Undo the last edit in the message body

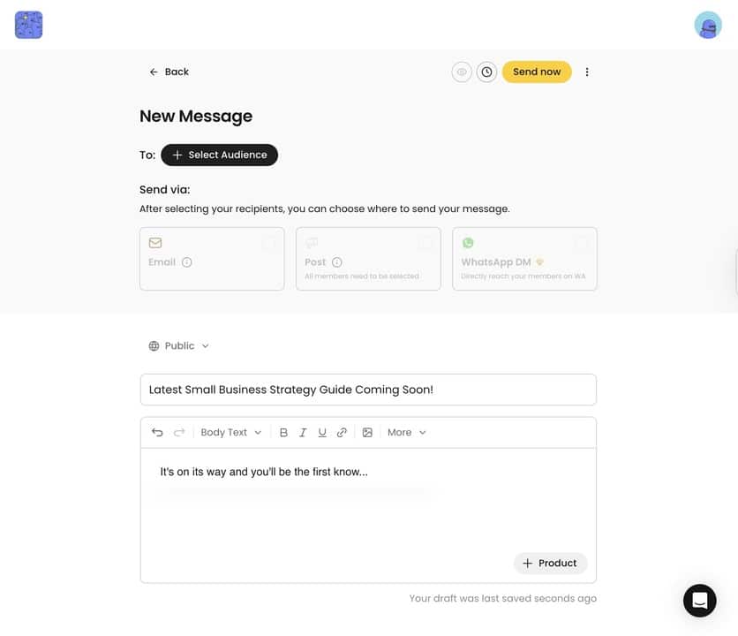click(x=156, y=432)
